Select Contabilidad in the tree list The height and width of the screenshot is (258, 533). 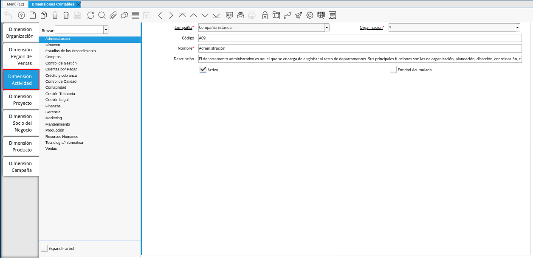[56, 87]
